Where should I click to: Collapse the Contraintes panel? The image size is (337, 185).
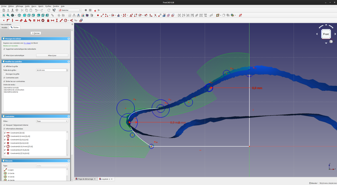pos(68,116)
